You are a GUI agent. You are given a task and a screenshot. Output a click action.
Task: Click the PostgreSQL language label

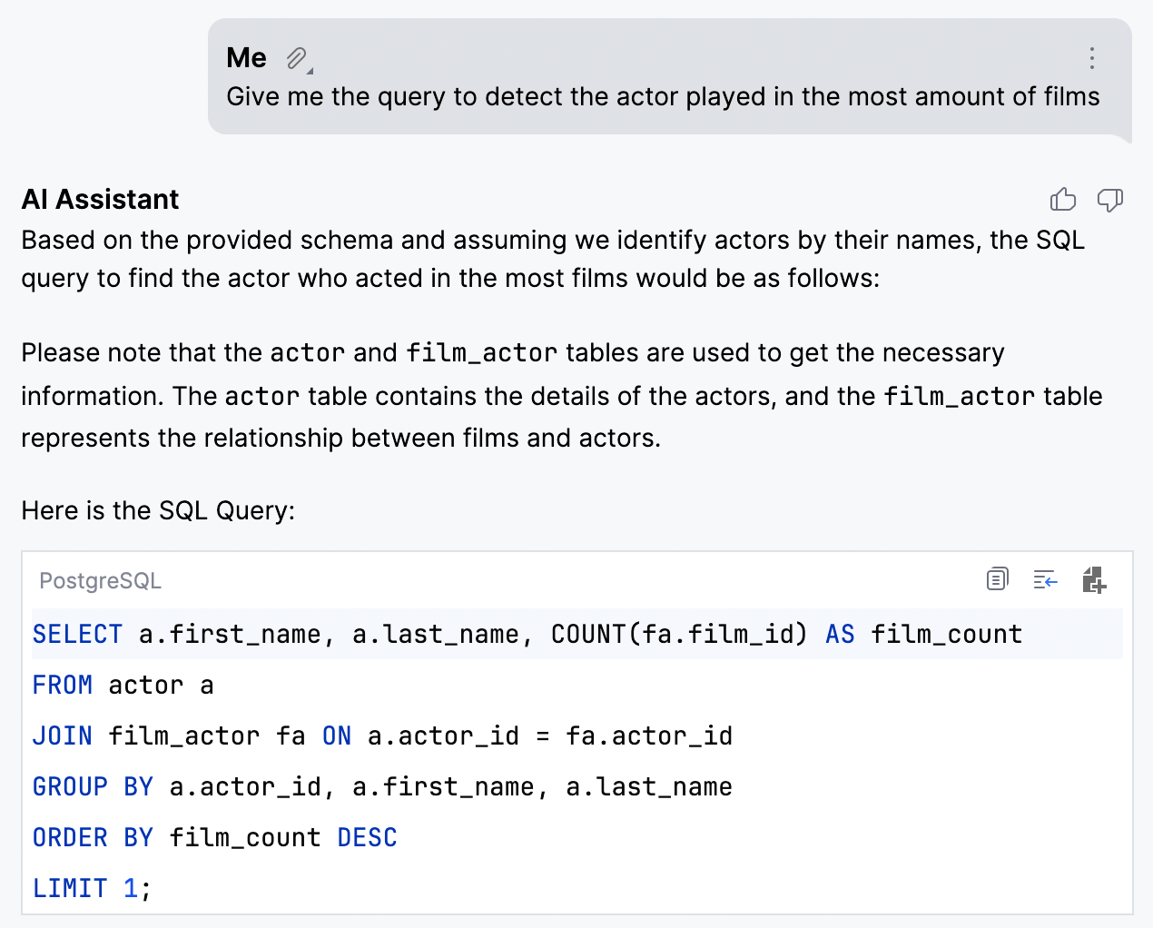click(x=100, y=581)
